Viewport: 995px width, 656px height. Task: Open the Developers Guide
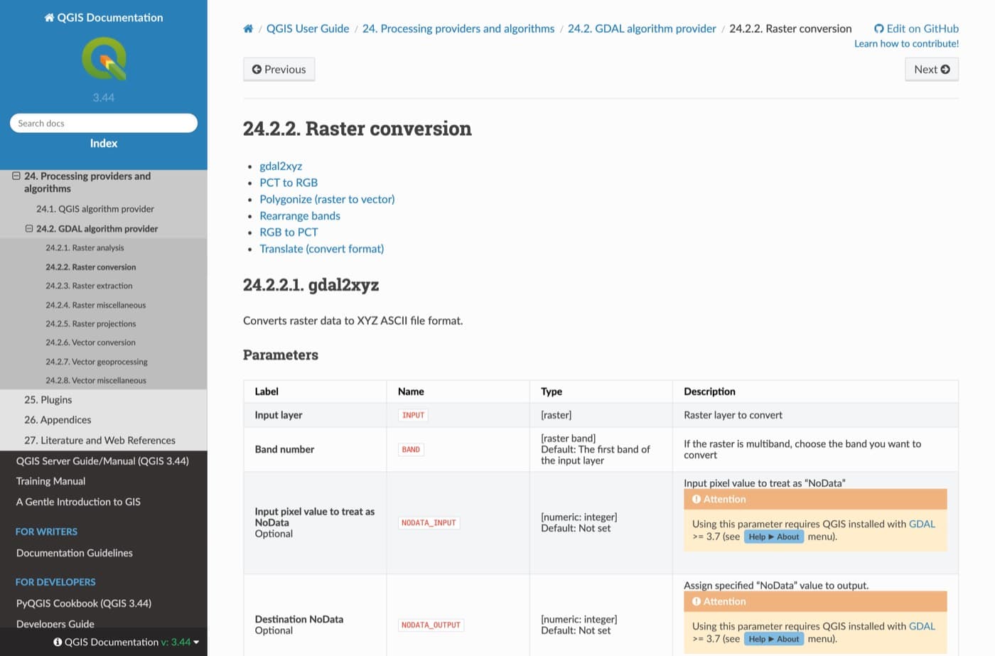[55, 623]
